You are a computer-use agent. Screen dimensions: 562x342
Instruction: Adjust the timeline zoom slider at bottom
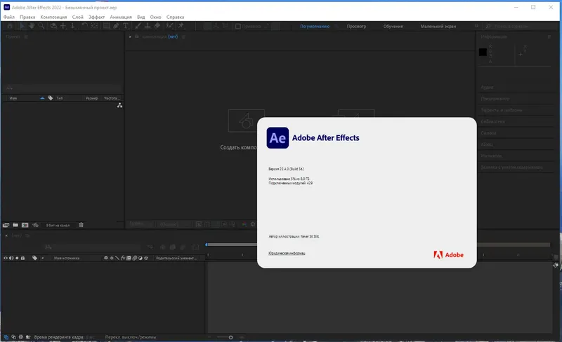click(230, 337)
